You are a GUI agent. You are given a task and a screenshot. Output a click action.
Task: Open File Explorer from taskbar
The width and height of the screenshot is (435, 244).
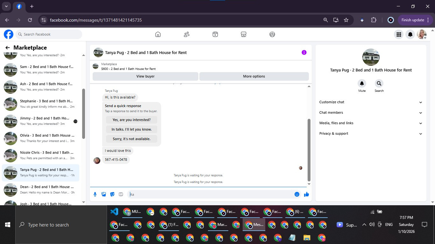(307, 238)
